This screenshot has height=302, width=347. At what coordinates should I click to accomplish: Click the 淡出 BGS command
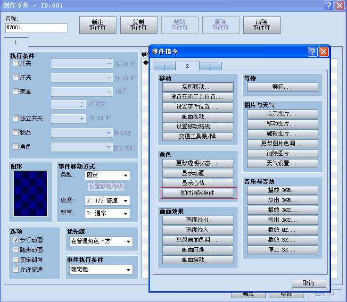282,220
